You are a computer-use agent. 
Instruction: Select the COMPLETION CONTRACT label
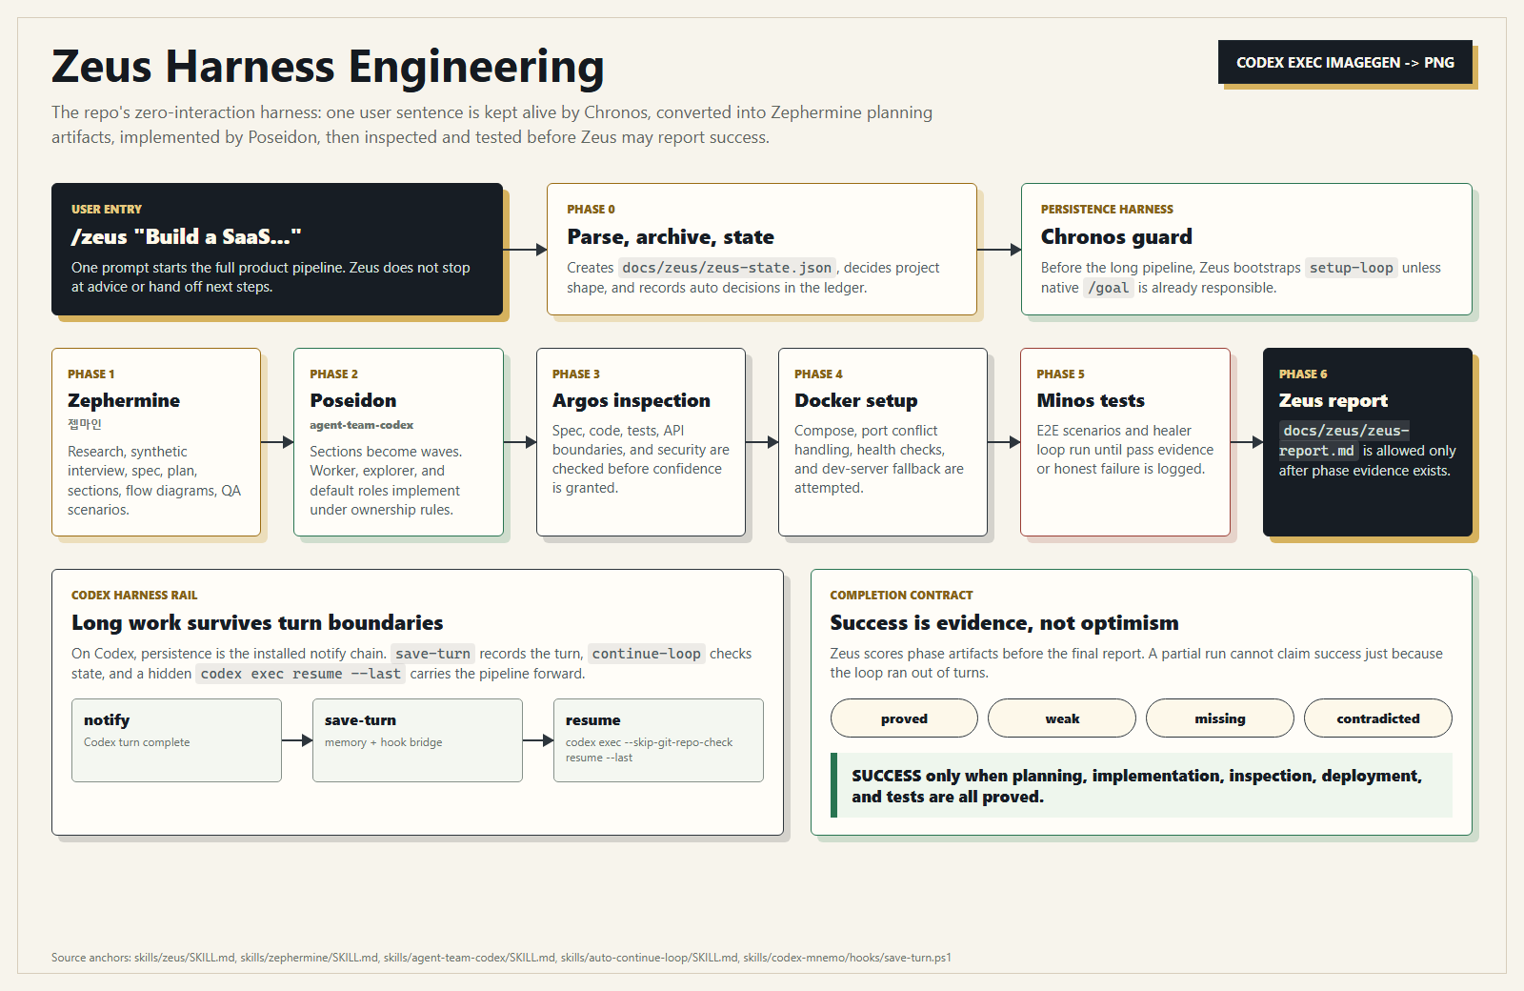[901, 596]
